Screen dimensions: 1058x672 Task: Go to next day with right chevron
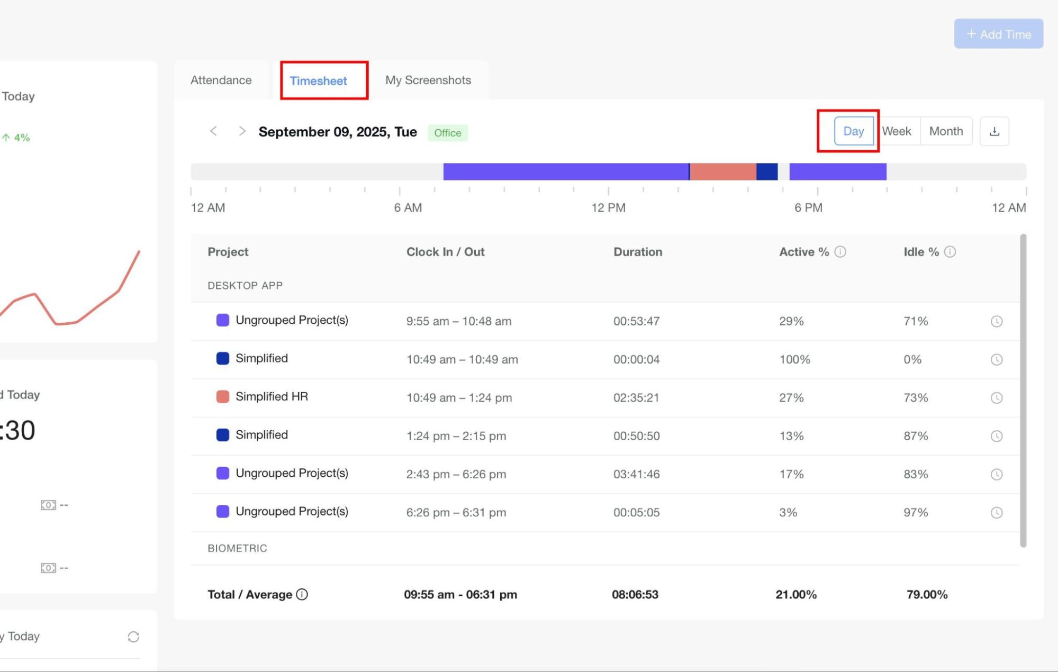(242, 131)
